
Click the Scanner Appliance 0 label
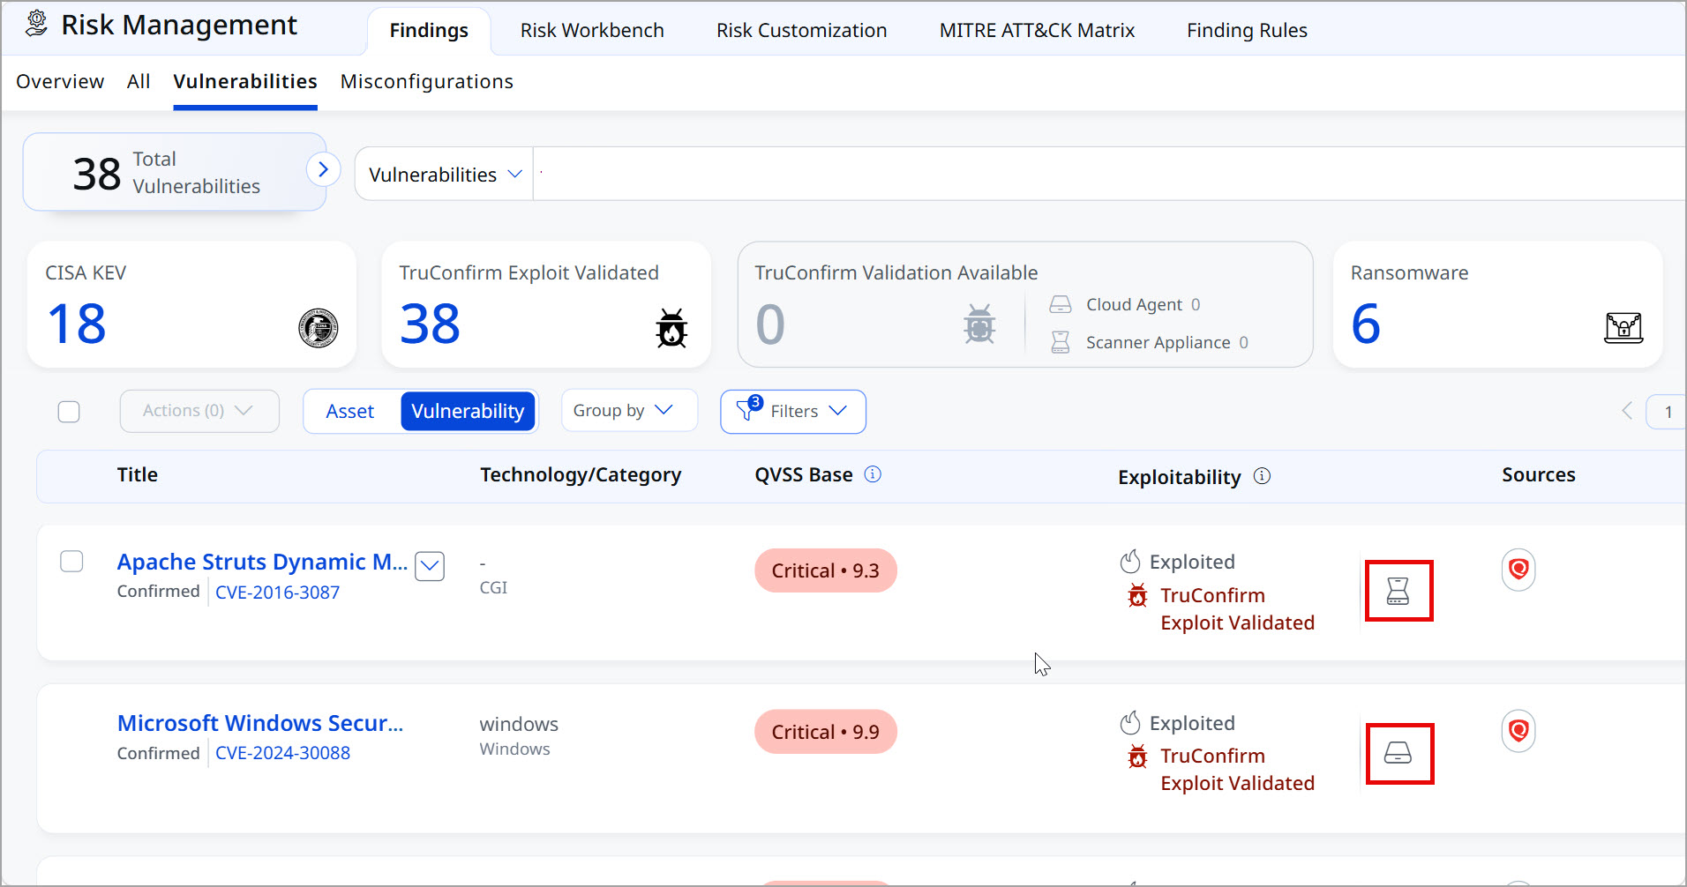click(x=1167, y=342)
